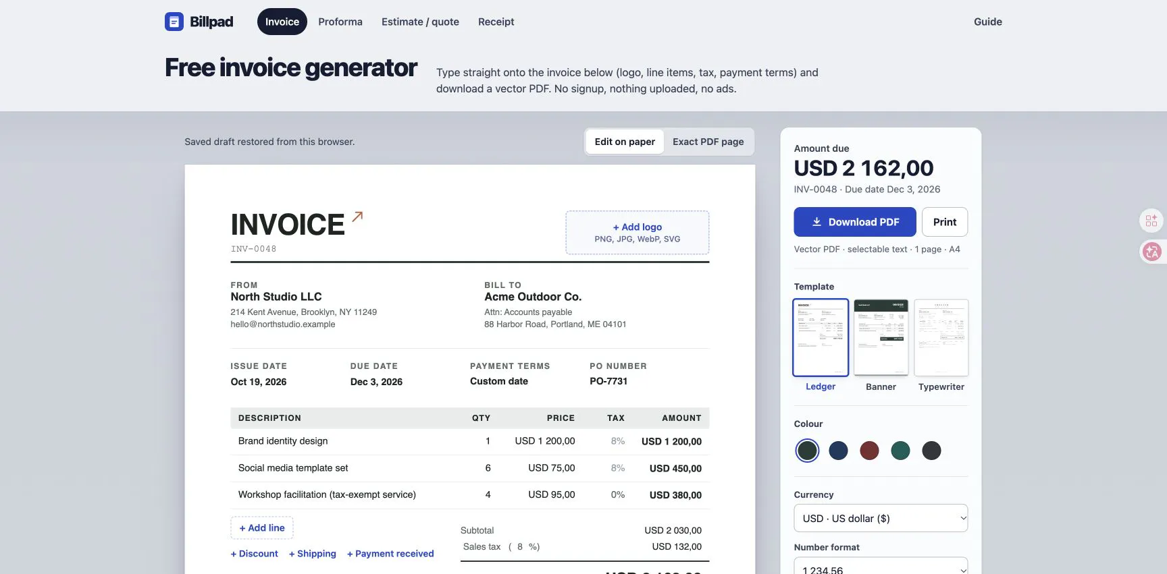
Task: Open the Proforma tab
Action: click(340, 22)
